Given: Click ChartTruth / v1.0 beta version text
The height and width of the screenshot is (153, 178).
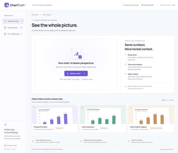Looking at the screenshot, I should point(10,149).
